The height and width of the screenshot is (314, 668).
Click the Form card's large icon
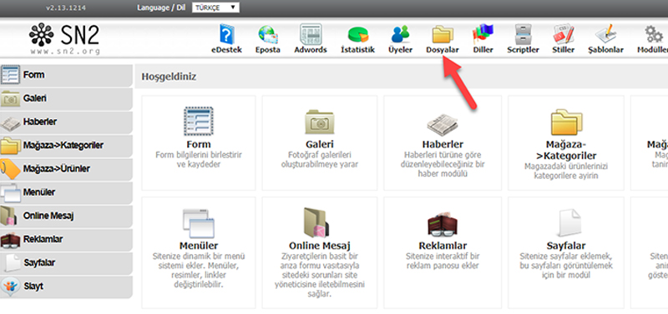(199, 121)
